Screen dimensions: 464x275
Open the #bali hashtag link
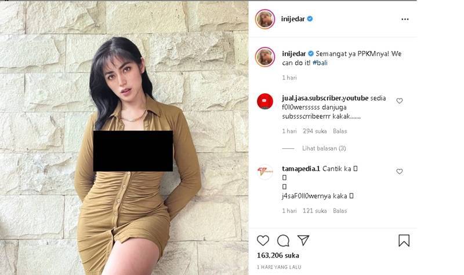(x=320, y=63)
